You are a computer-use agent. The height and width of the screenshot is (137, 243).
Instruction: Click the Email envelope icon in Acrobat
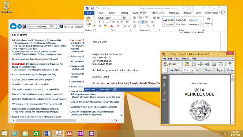click(221, 64)
